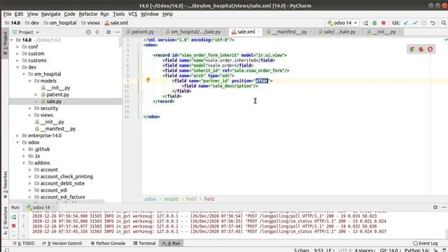Screen dimensions: 448x252
Task: Click the tool window quick access icon in the status bar corner
Action: 7,250
